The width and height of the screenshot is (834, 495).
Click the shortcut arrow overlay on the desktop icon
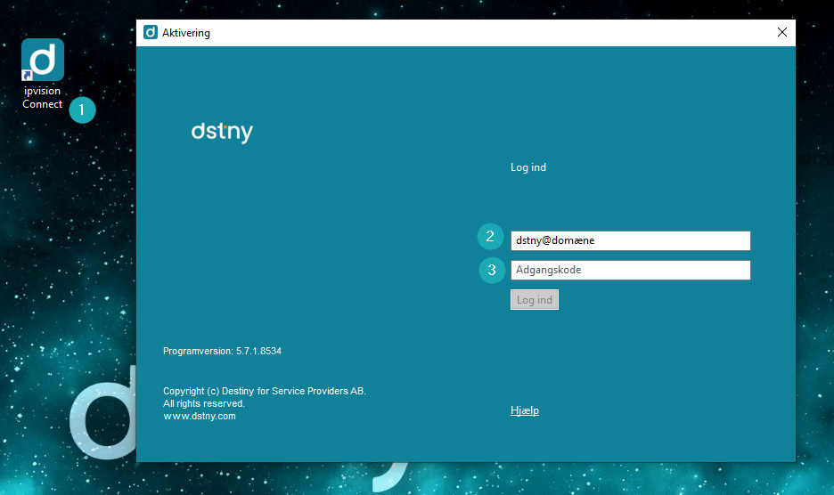27,76
